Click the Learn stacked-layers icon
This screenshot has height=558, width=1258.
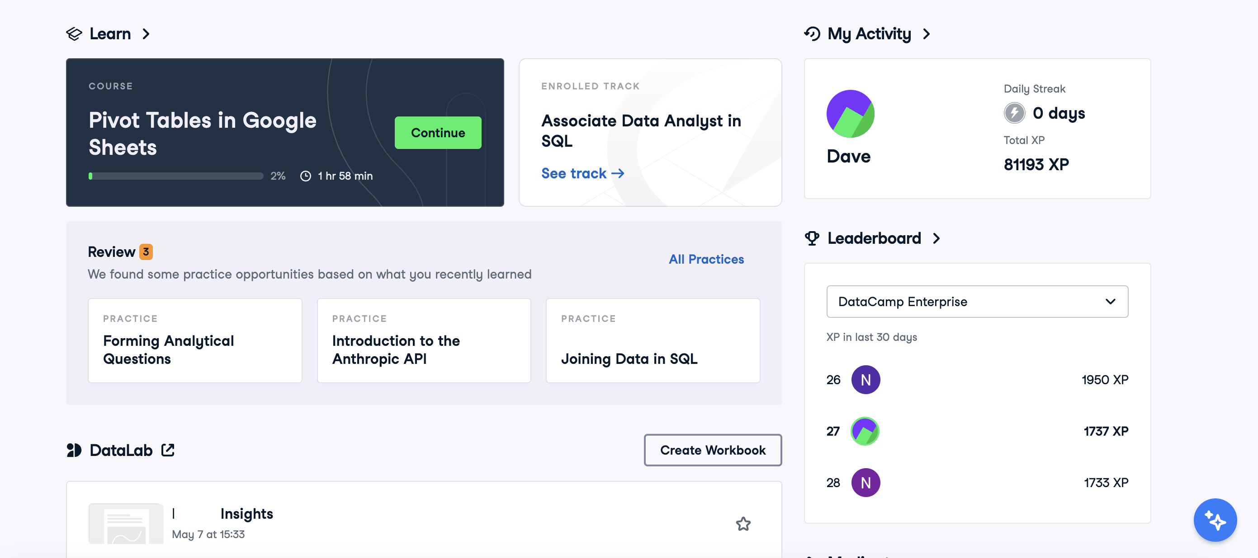[x=74, y=34]
